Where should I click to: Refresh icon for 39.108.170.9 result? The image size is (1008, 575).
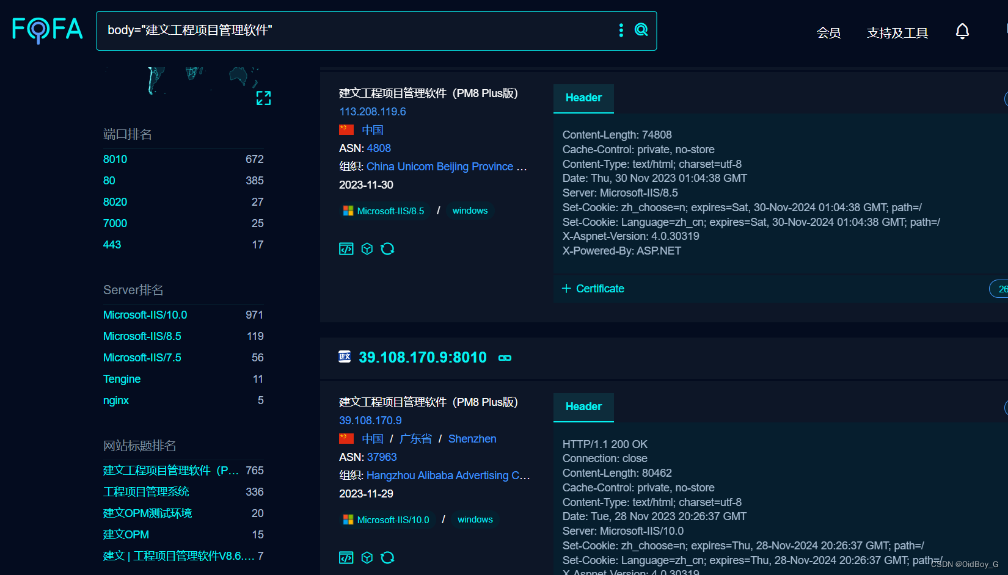(x=387, y=557)
